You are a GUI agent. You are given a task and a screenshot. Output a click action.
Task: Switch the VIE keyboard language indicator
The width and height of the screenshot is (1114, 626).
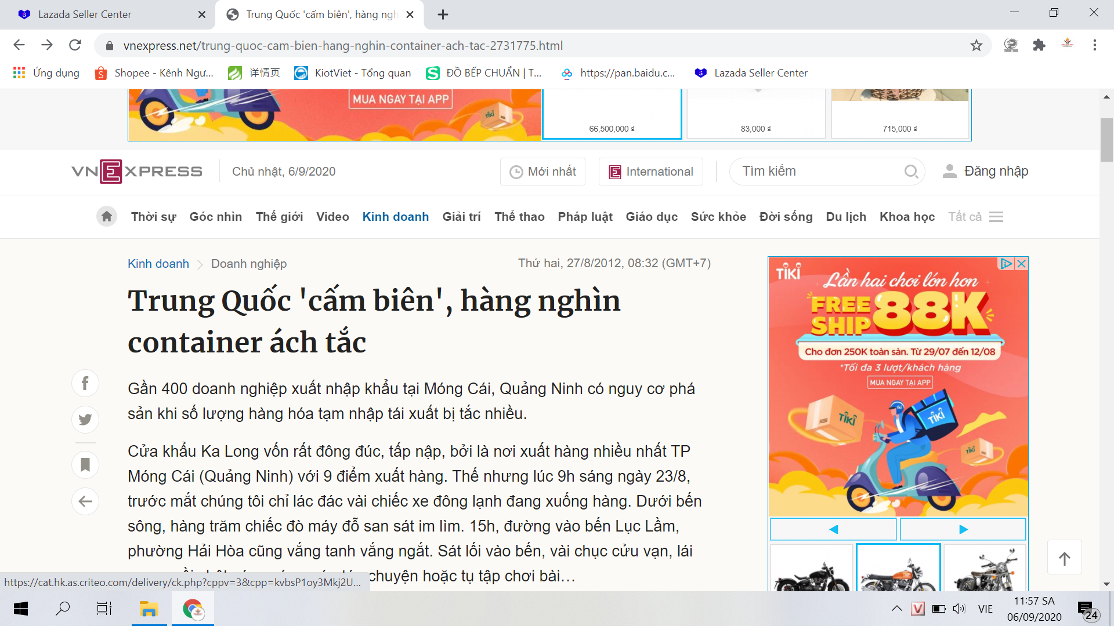pos(985,609)
